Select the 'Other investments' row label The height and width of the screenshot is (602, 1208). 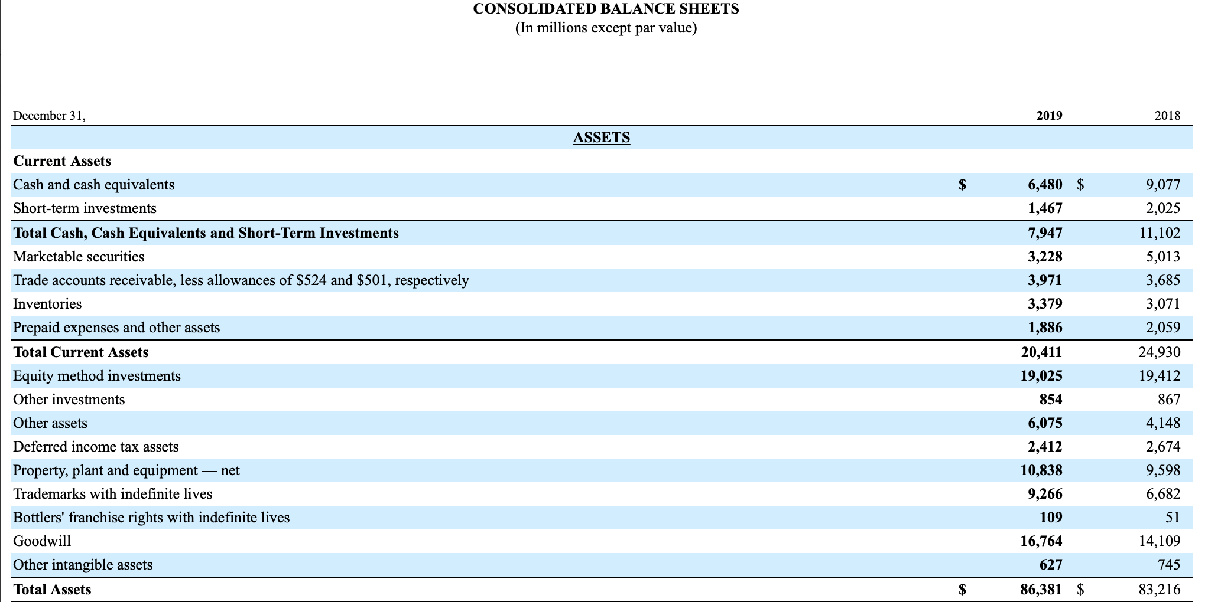coord(69,400)
